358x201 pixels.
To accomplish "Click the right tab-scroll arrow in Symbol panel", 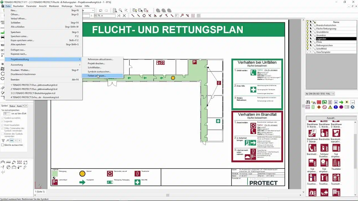I will point(26,106).
